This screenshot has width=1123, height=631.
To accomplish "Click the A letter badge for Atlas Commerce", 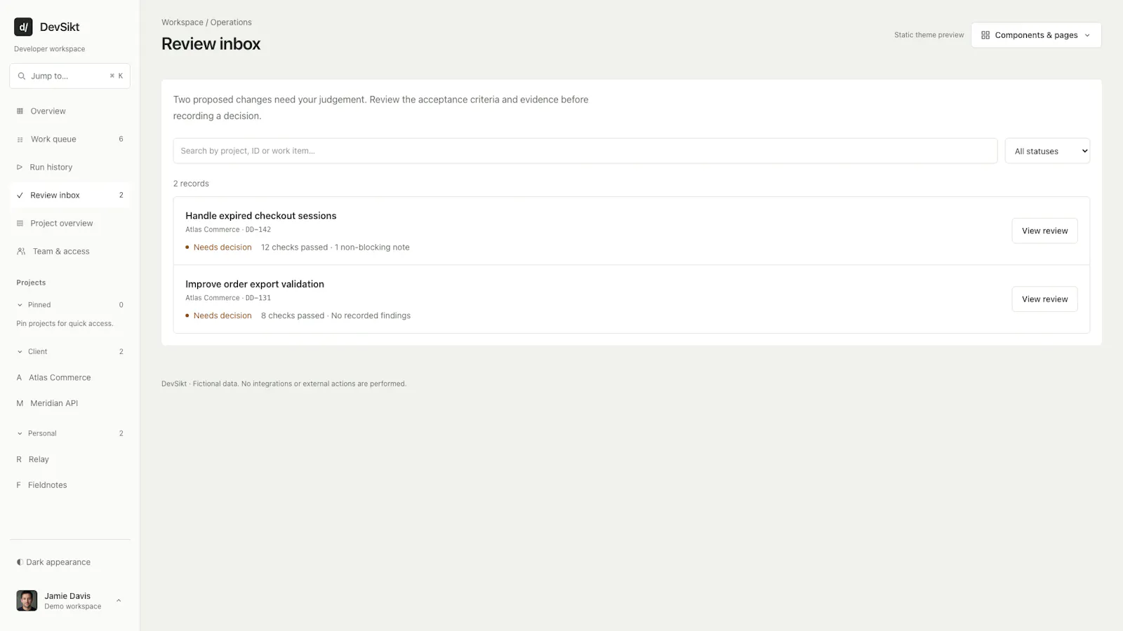I will (x=19, y=377).
